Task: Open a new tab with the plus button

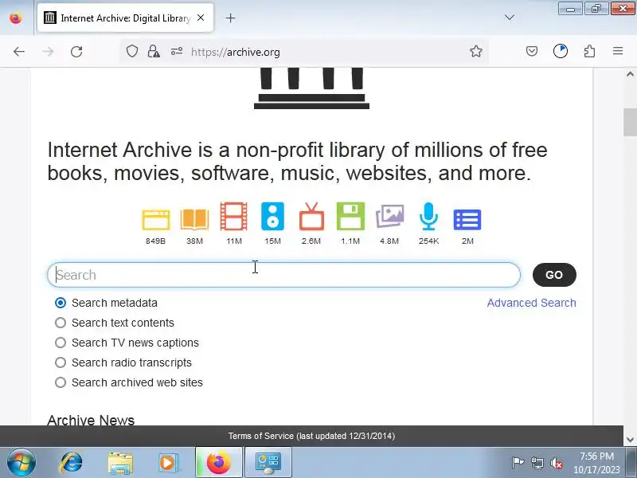Action: (x=230, y=18)
